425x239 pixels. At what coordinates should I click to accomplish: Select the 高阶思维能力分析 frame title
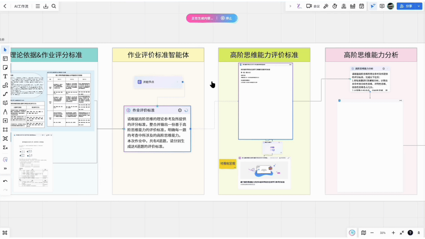point(371,55)
